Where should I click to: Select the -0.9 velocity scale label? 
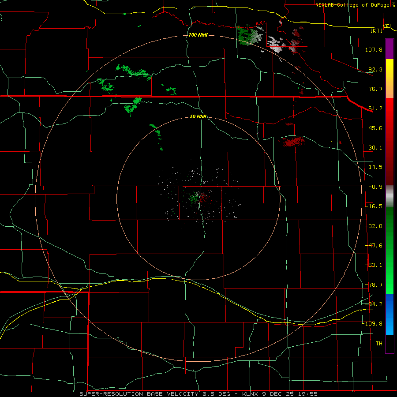click(x=375, y=187)
